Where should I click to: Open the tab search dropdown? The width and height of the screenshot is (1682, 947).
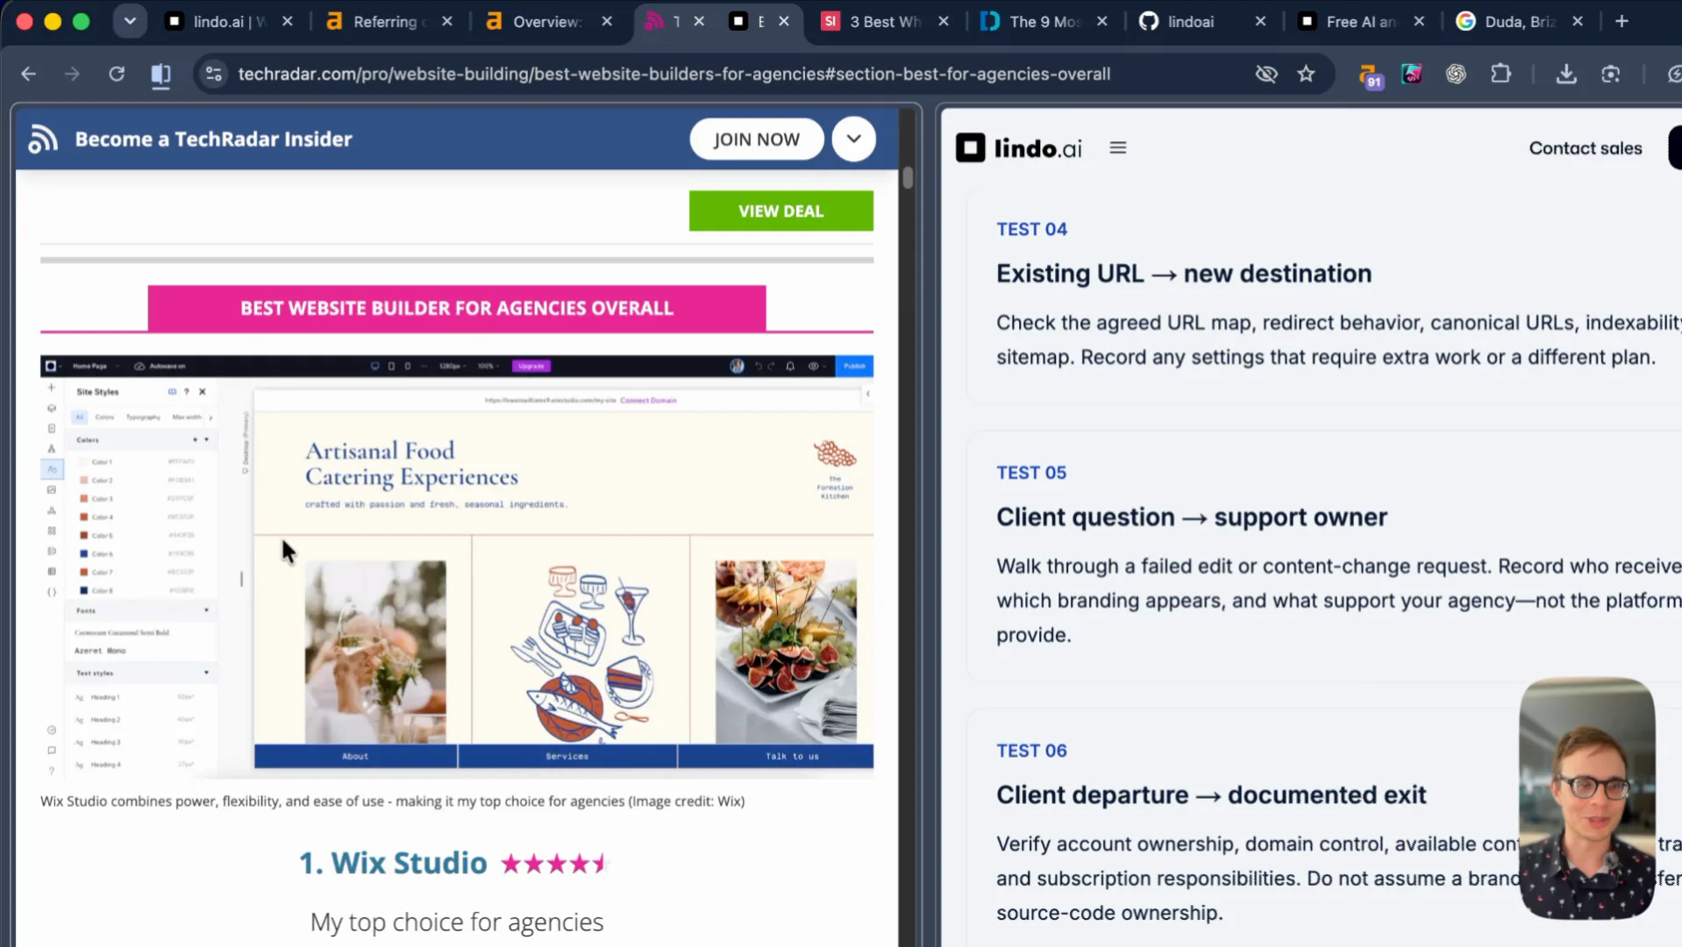pos(130,21)
